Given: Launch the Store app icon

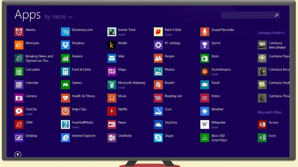Looking at the screenshot, I should (205, 58).
